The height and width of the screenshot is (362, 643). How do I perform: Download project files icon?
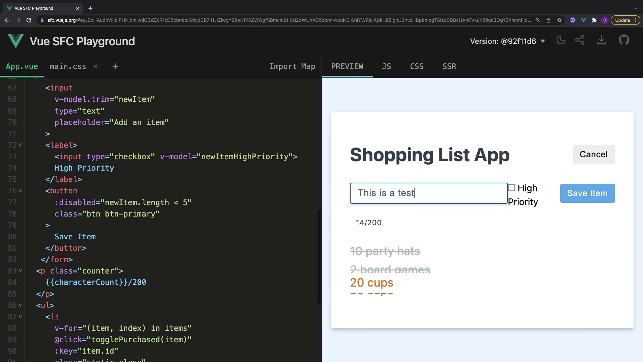click(601, 41)
